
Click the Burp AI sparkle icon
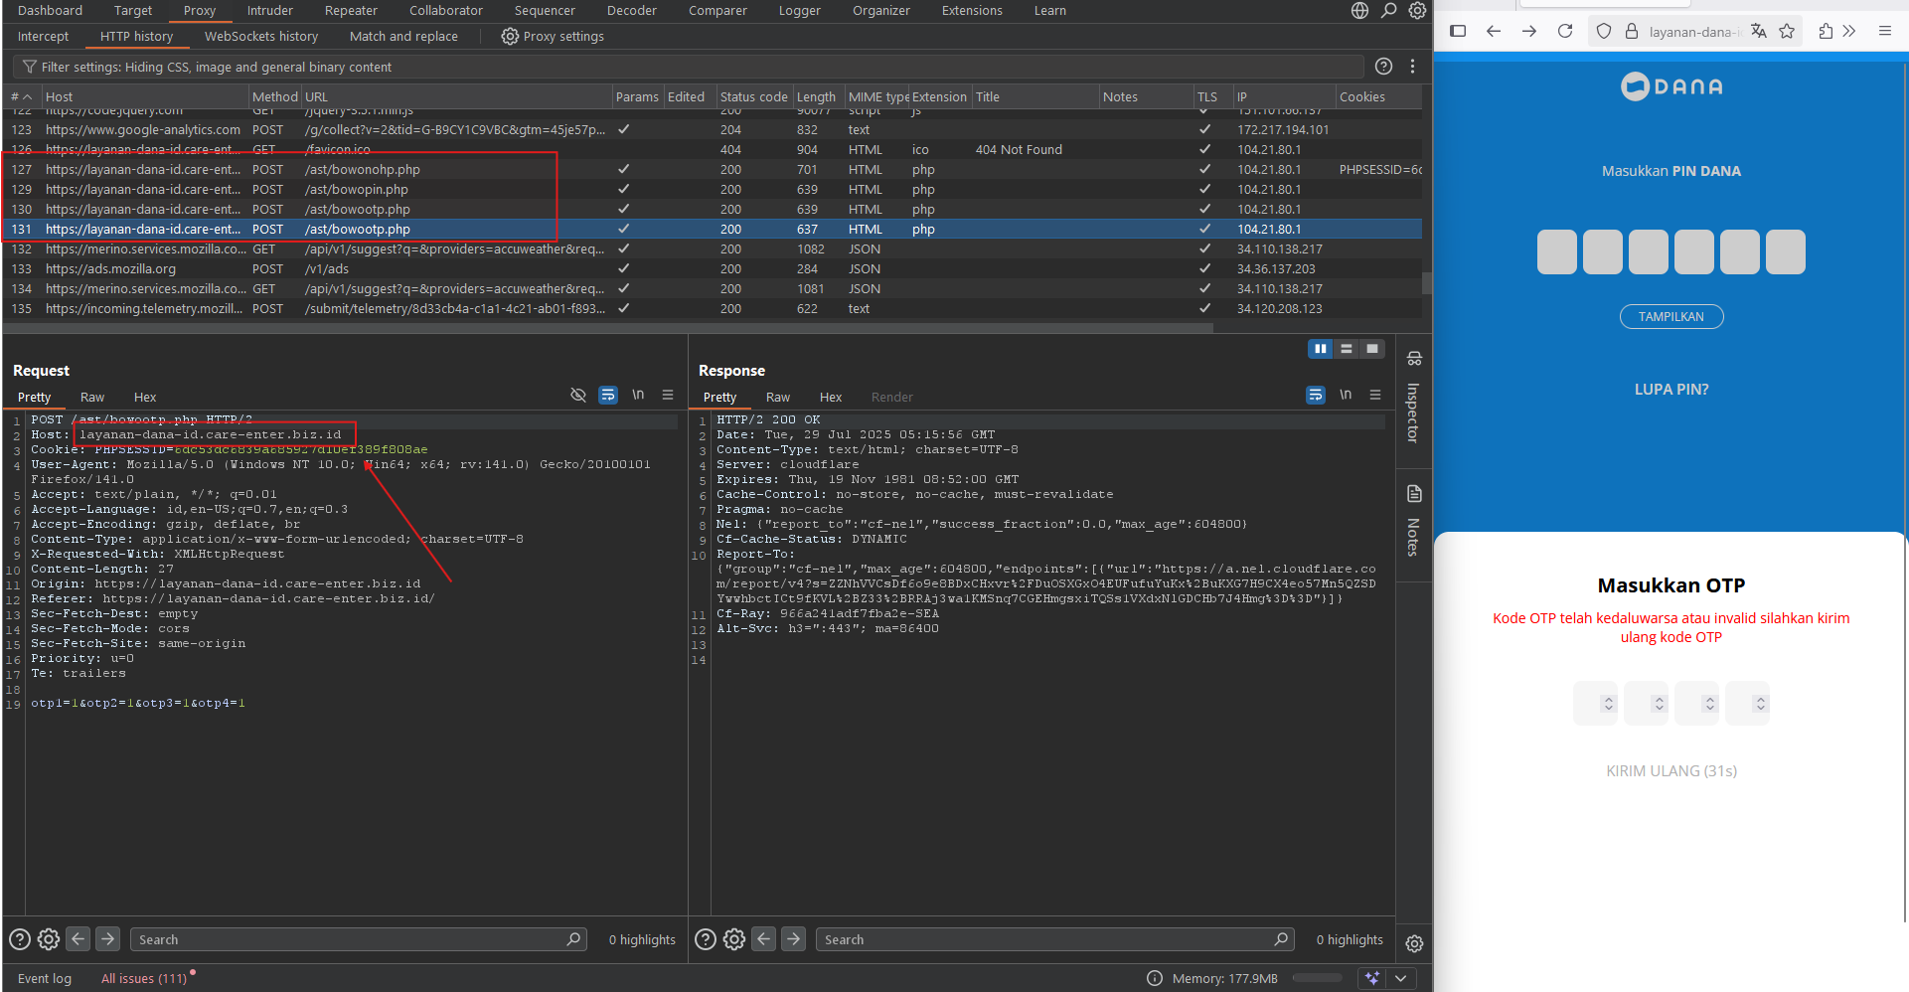coord(1372,978)
